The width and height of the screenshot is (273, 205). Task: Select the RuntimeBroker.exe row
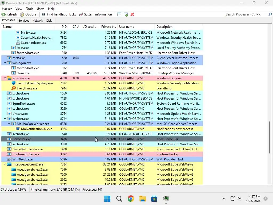[102, 154]
